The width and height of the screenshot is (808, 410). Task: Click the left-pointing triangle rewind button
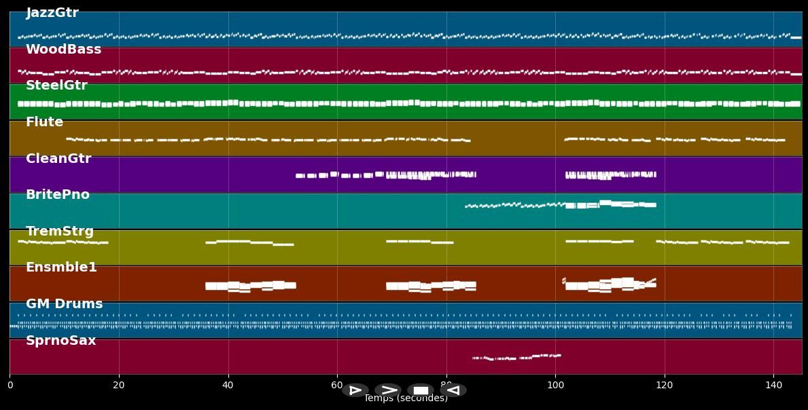453,390
